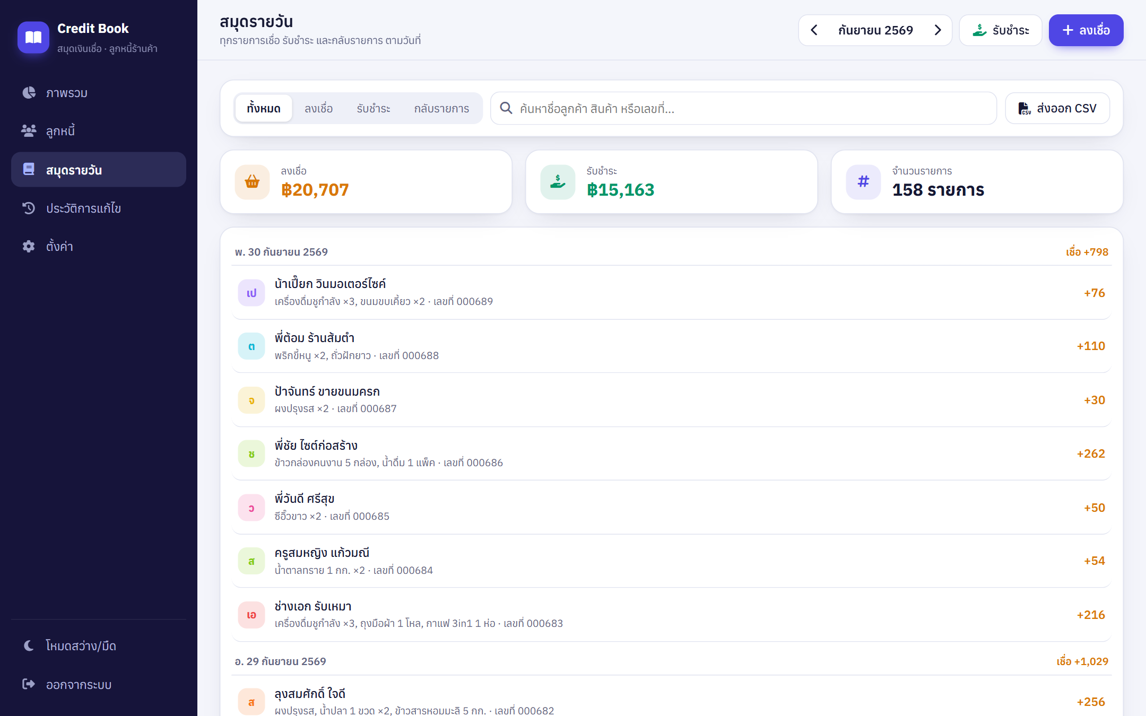This screenshot has width=1146, height=716.
Task: Open entry พี่วันดี ศรีสุข
Action: point(671,508)
